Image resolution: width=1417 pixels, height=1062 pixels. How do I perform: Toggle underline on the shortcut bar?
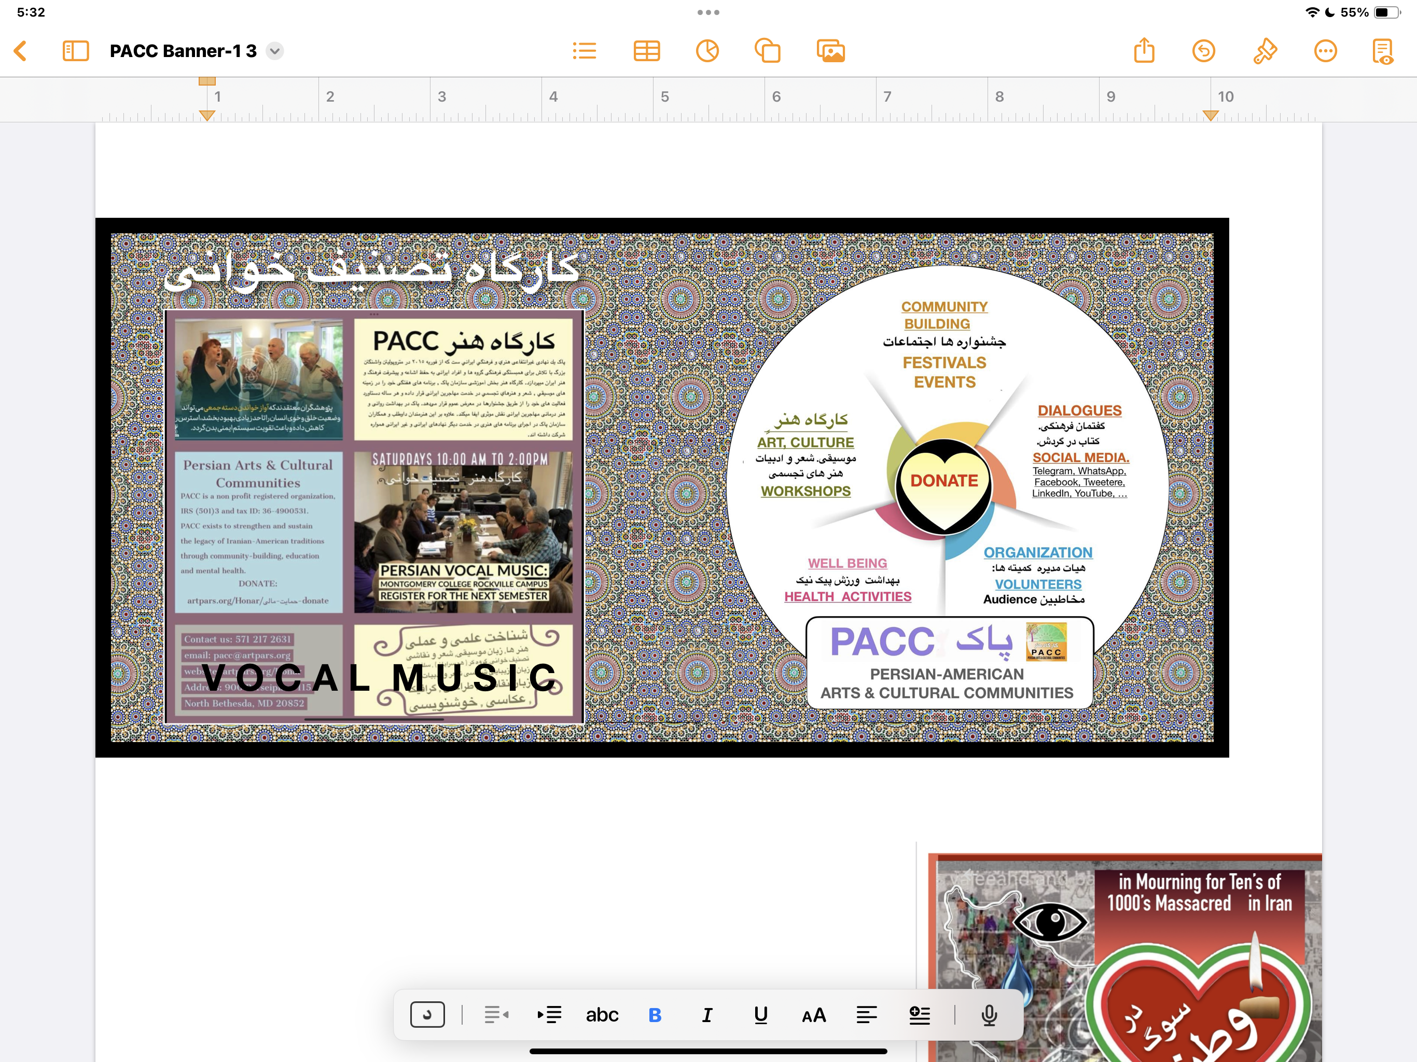(760, 1015)
